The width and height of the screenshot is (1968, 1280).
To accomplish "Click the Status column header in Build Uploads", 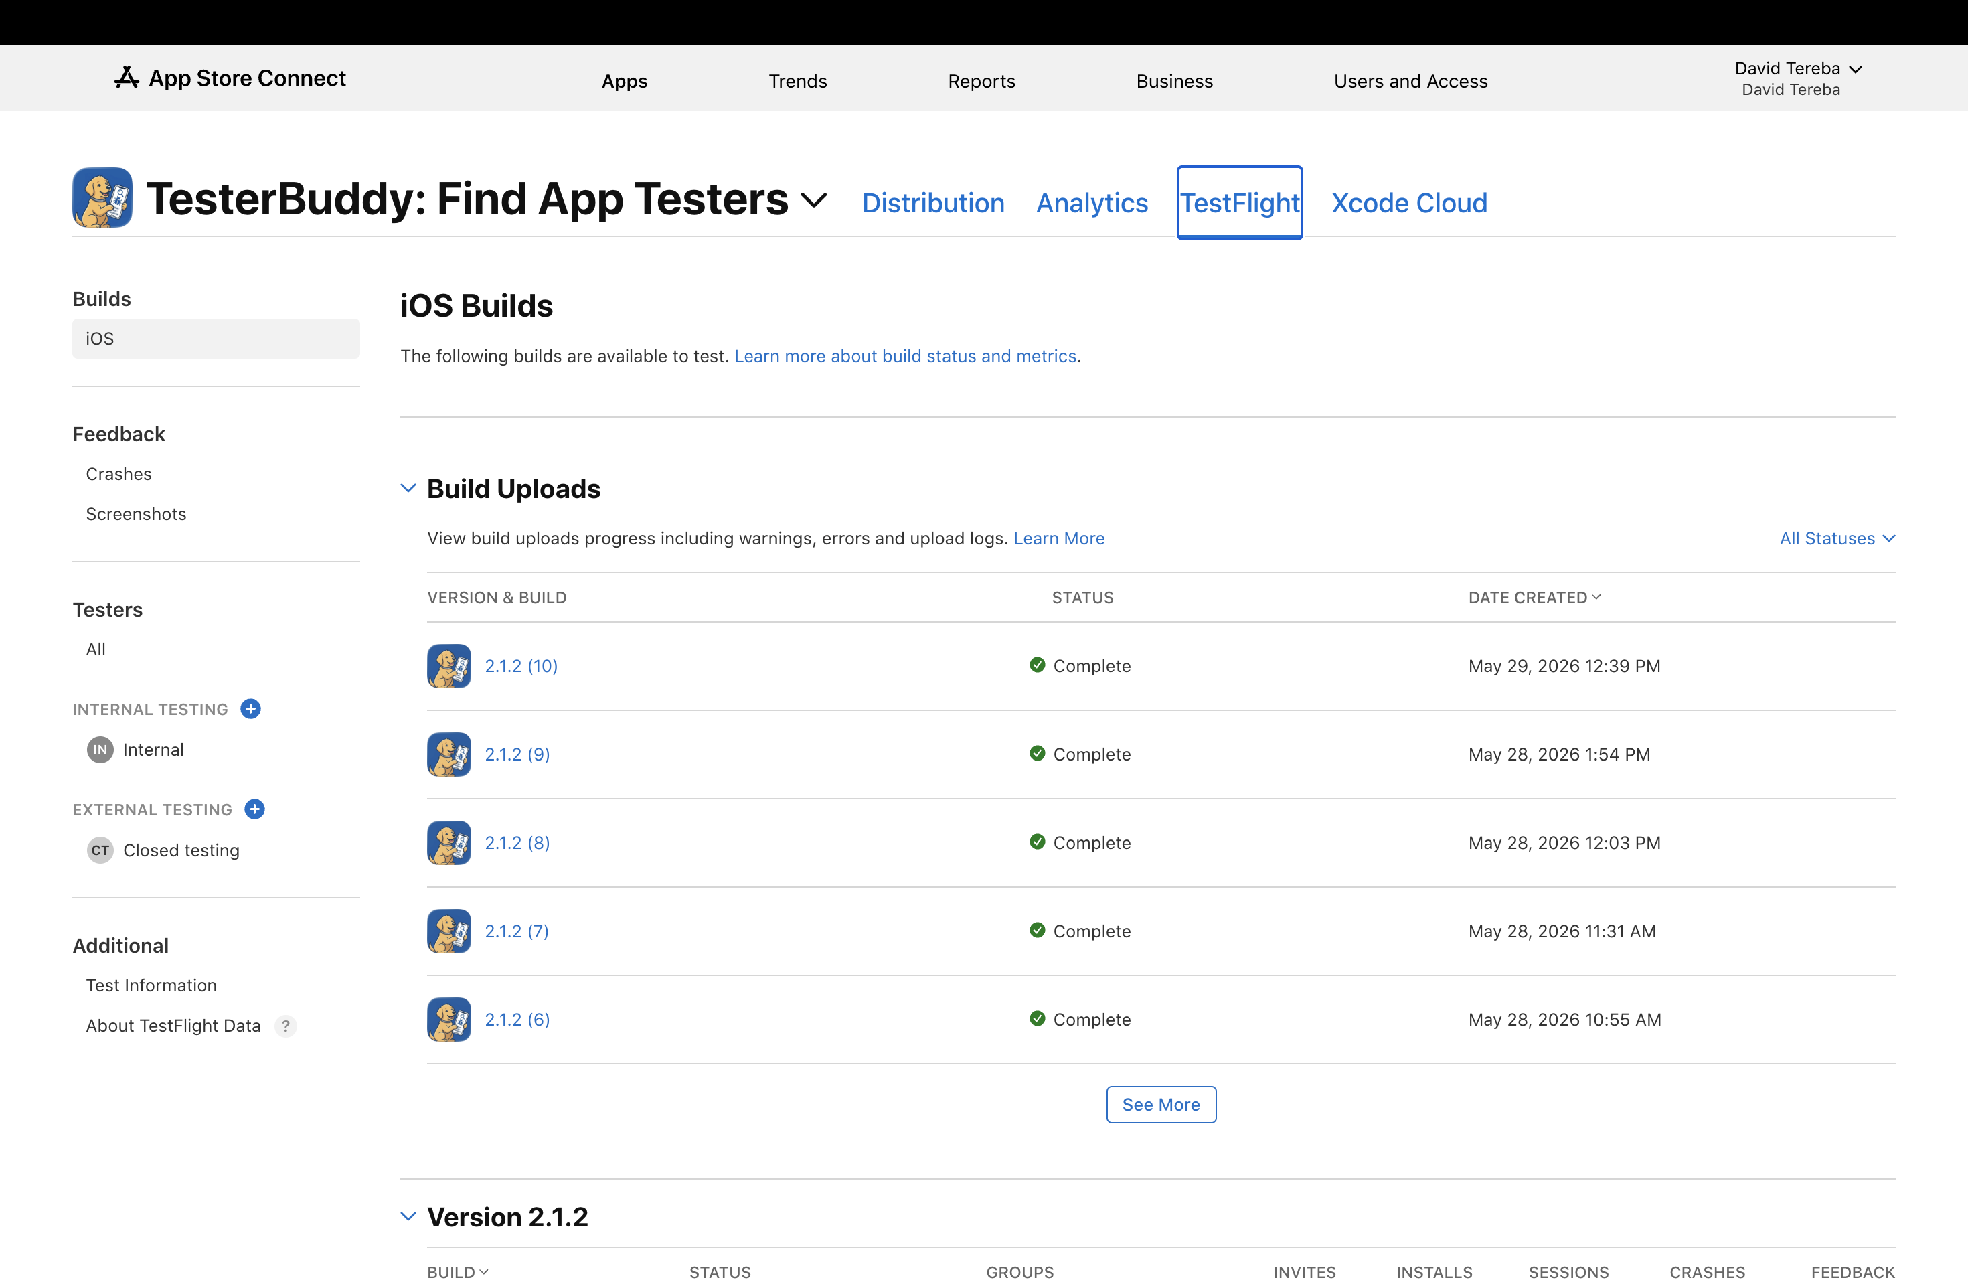I will point(1082,597).
